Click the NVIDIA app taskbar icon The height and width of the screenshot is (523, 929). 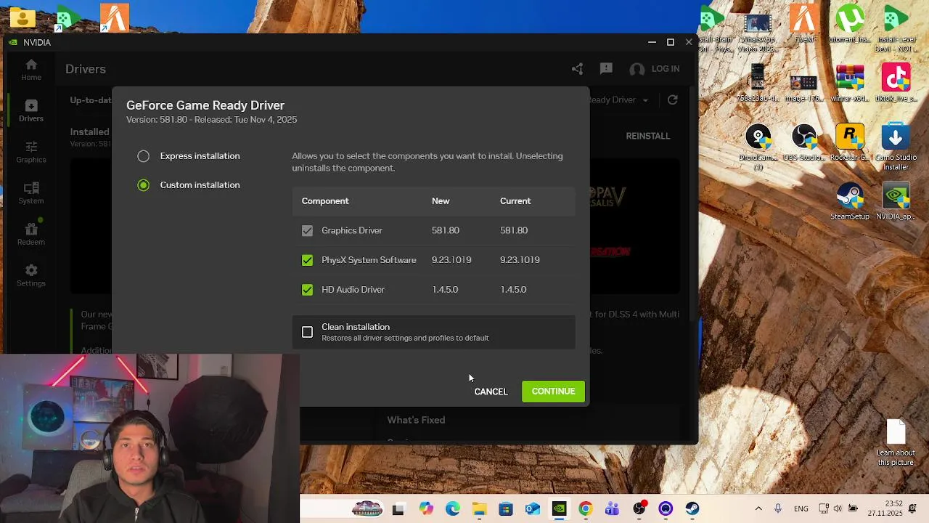tap(559, 509)
